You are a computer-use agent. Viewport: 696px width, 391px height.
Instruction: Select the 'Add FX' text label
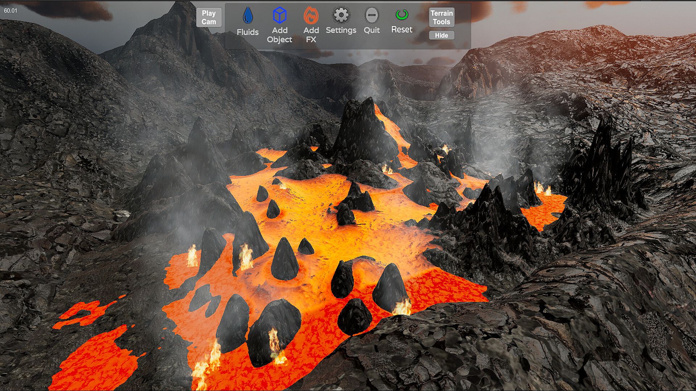pyautogui.click(x=311, y=35)
